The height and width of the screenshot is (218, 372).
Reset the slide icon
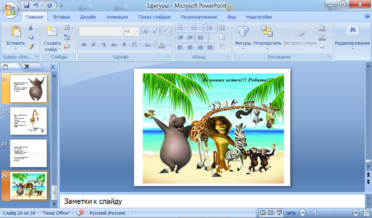[x=67, y=37]
